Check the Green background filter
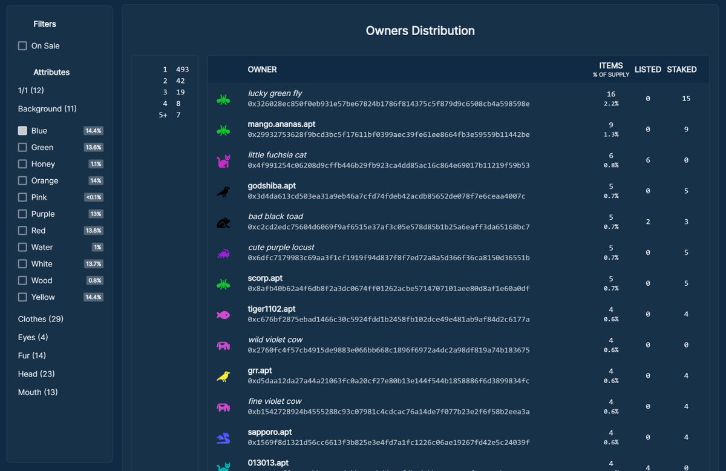The image size is (726, 471). point(22,147)
